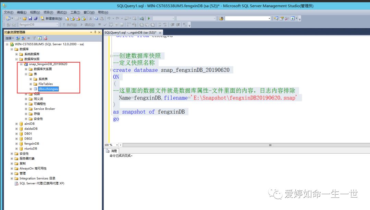Collapse the WIN-CST65538UM5 server node
Image resolution: width=370 pixels, height=210 pixels.
click(x=7, y=44)
